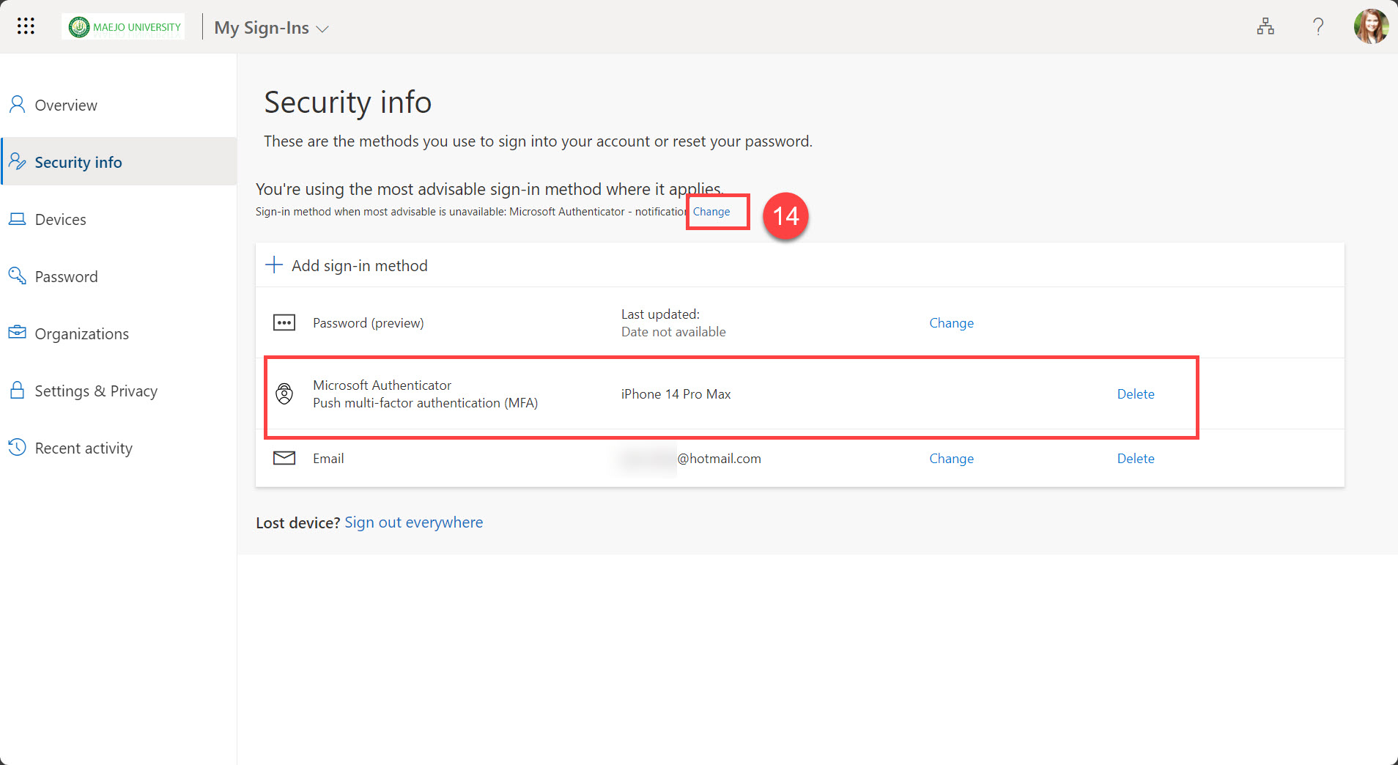The width and height of the screenshot is (1398, 765).
Task: Open the user profile avatar
Action: pyautogui.click(x=1370, y=27)
